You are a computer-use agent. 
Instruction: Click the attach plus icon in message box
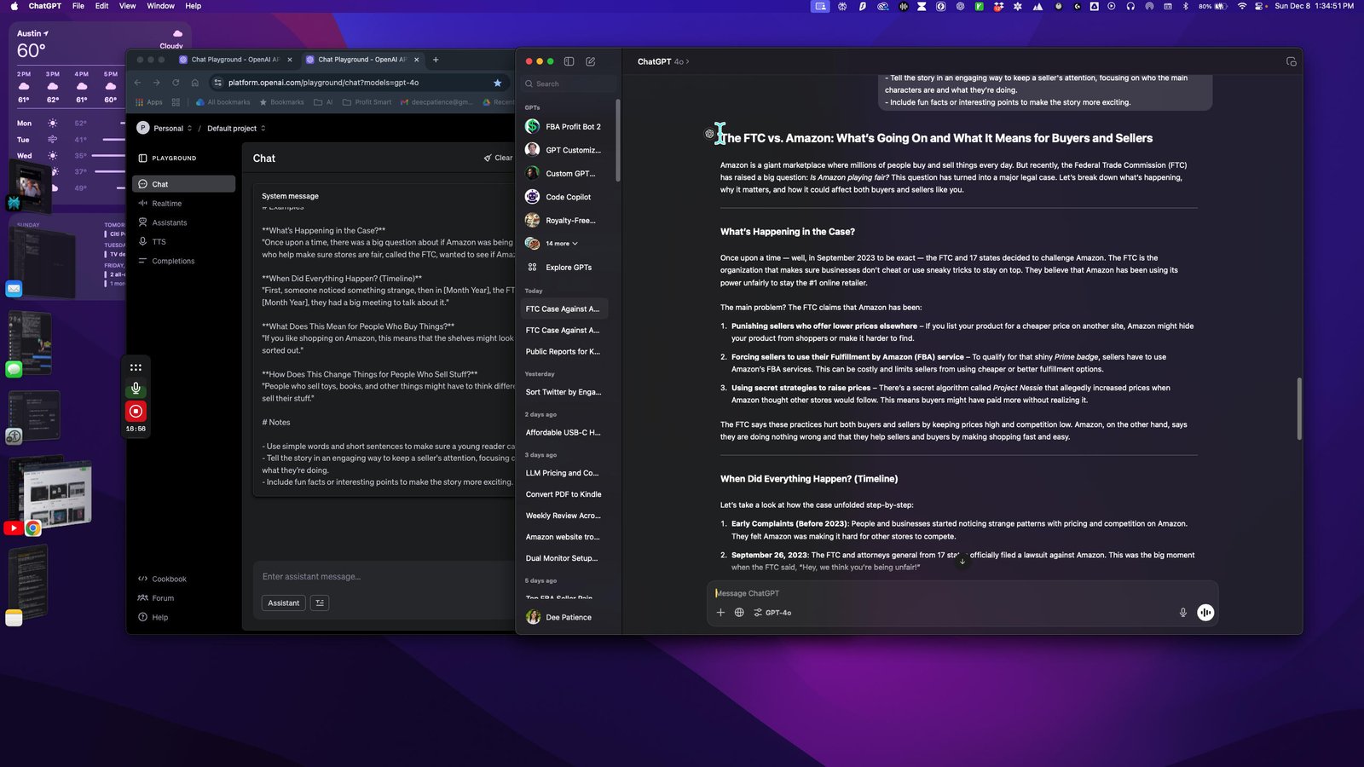pyautogui.click(x=720, y=613)
